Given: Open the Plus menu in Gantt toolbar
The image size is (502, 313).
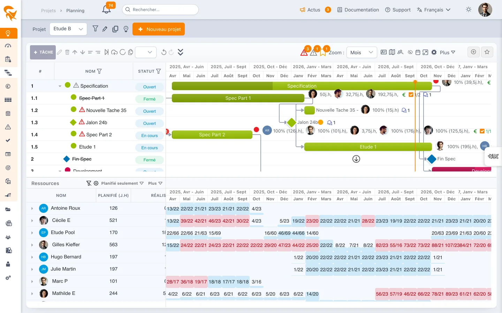Looking at the screenshot, I should pos(447,52).
